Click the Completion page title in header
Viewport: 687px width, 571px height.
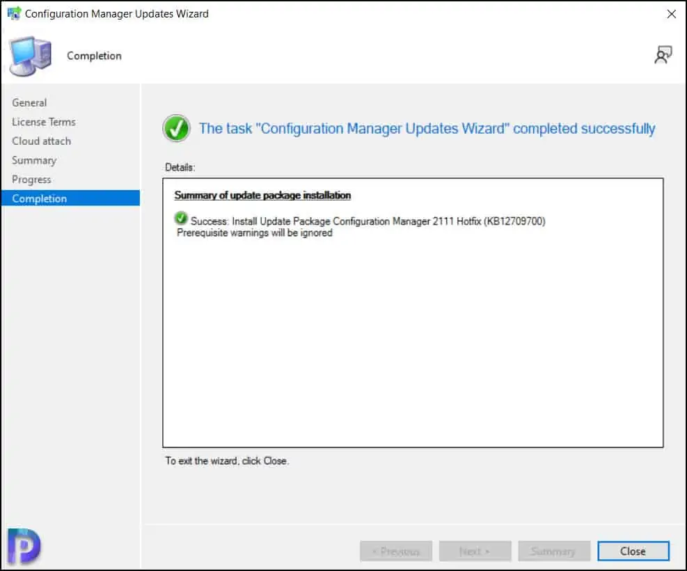pos(94,56)
